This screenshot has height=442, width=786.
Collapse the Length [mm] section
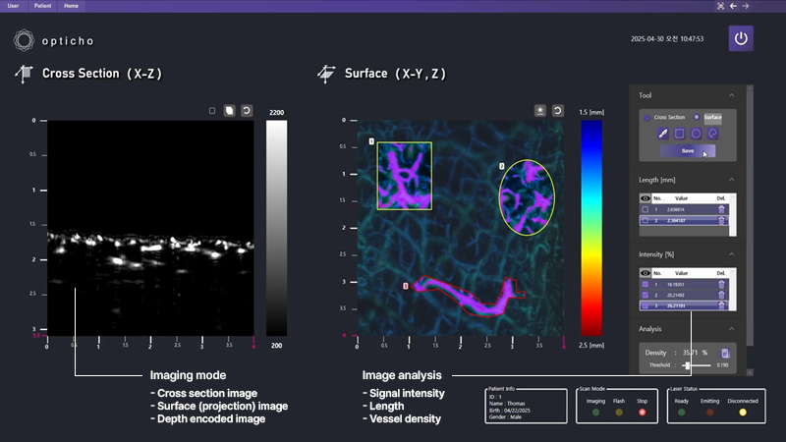(x=731, y=180)
